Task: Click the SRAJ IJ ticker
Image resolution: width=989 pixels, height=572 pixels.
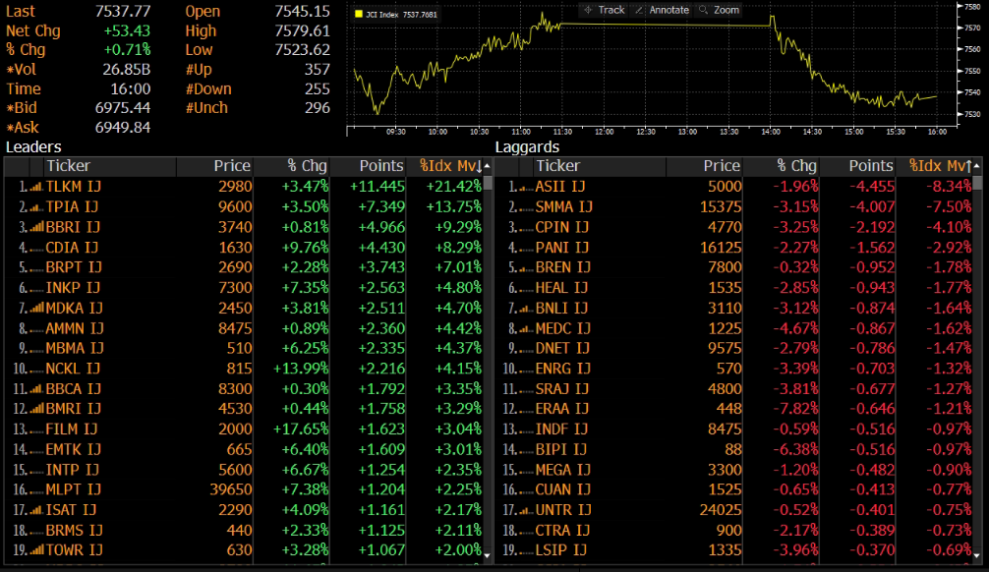Action: click(562, 389)
